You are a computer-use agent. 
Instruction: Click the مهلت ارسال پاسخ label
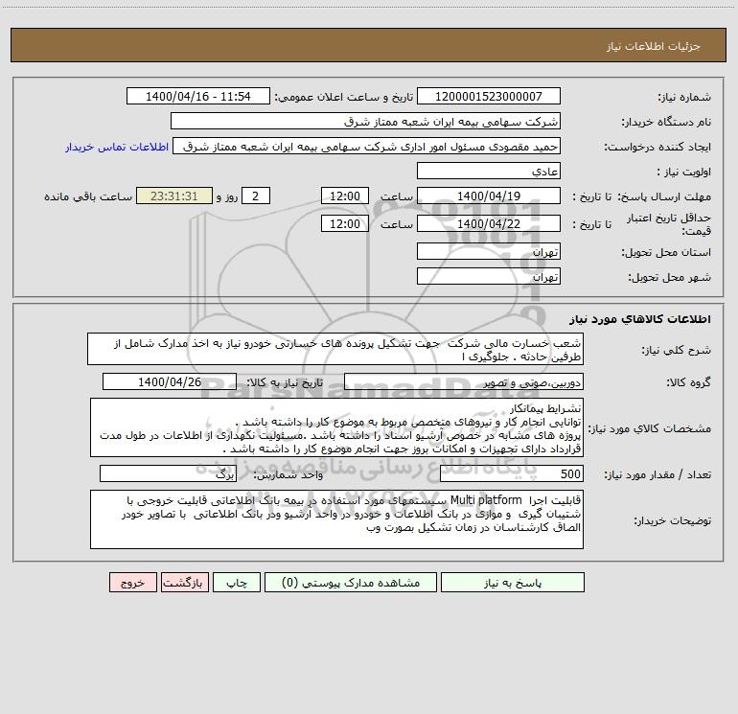664,196
